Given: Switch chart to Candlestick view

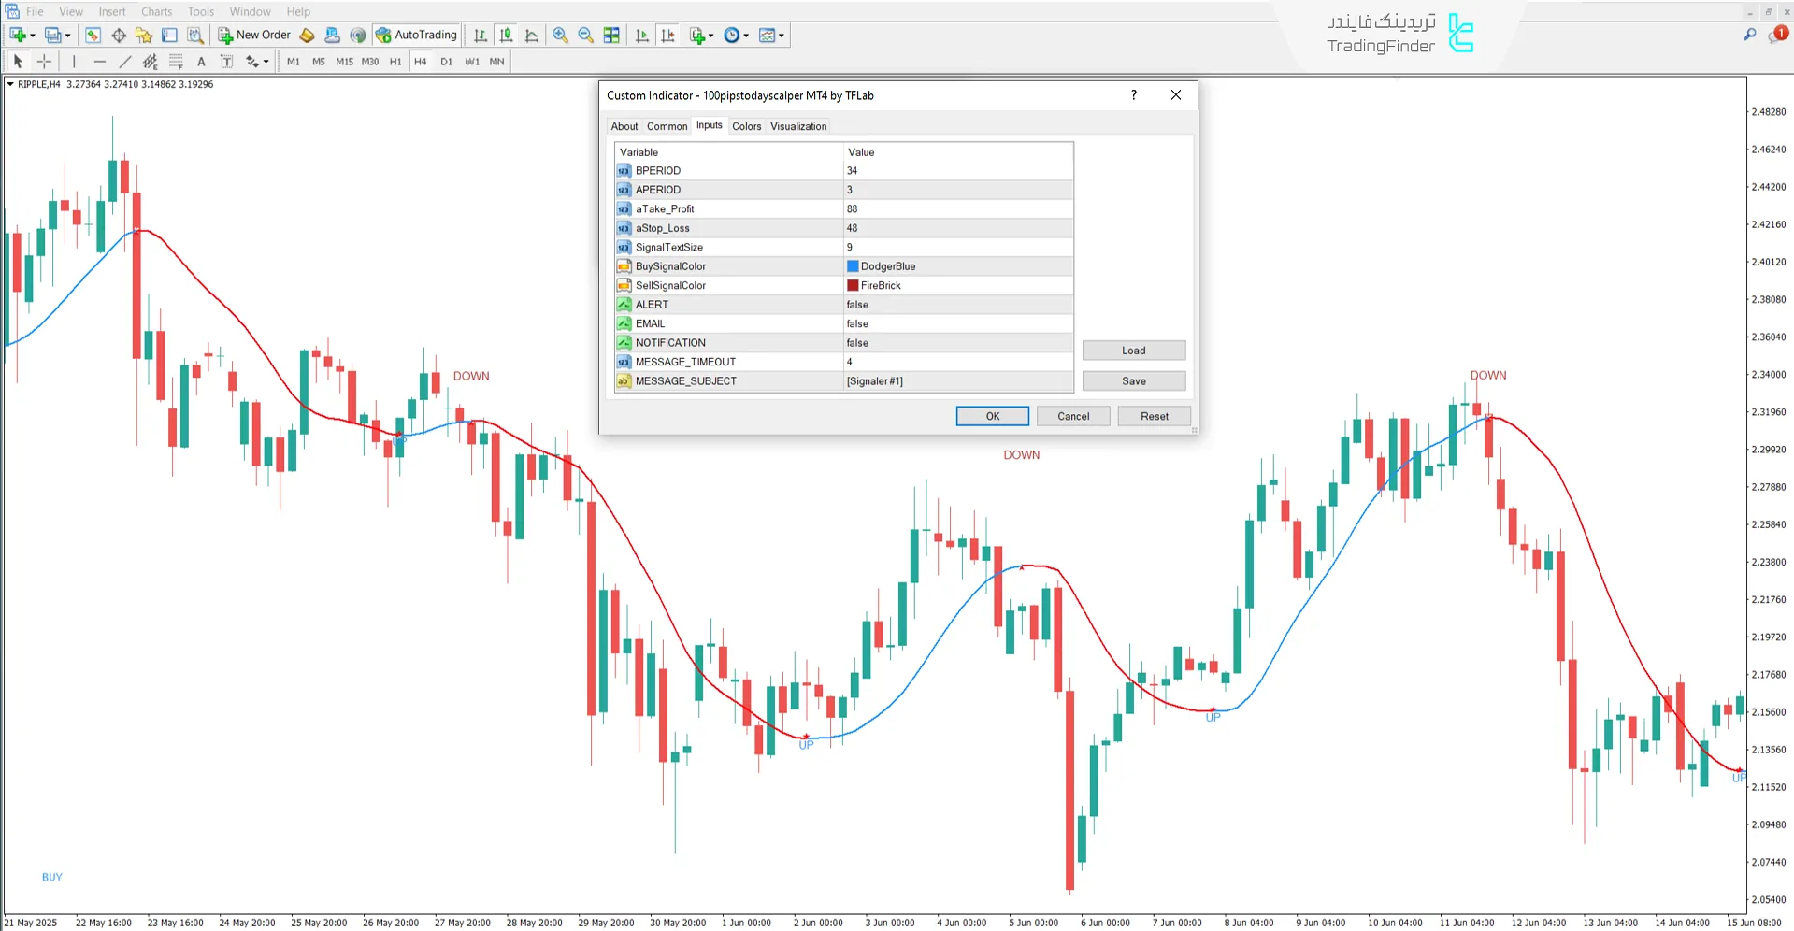Looking at the screenshot, I should coord(506,35).
